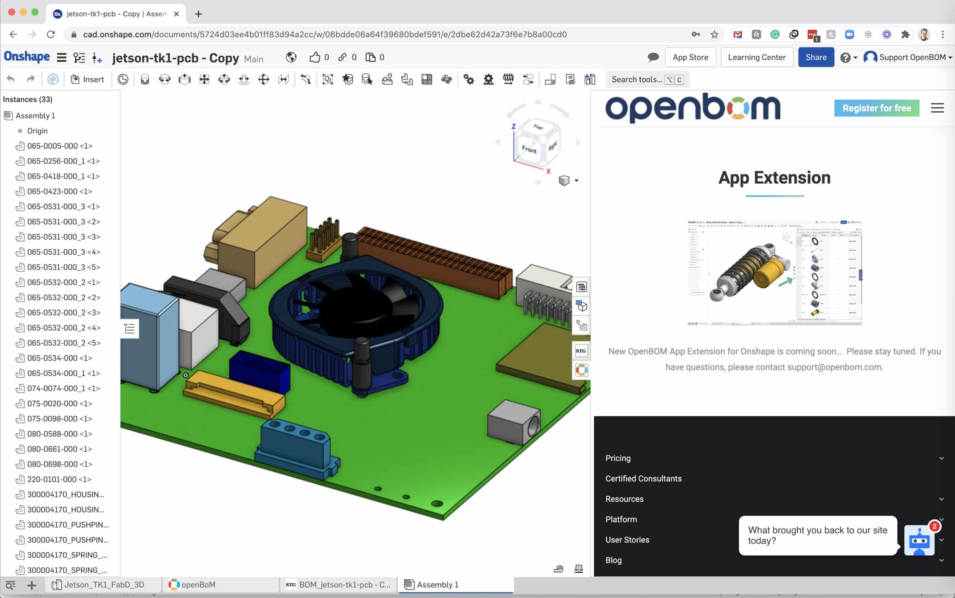Select the Pin slot mate tool
This screenshot has height=598, width=955.
pos(244,80)
